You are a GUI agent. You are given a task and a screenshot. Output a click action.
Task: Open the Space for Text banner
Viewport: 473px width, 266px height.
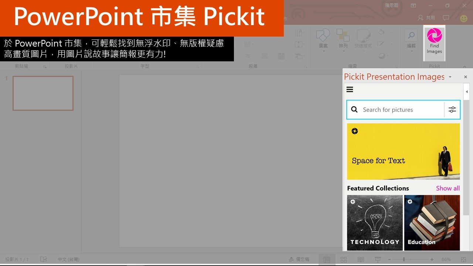(x=404, y=151)
